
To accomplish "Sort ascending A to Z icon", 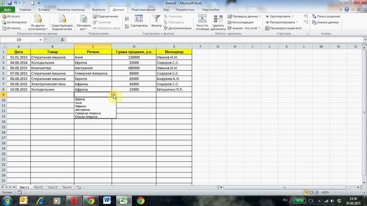I will pyautogui.click(x=127, y=19).
